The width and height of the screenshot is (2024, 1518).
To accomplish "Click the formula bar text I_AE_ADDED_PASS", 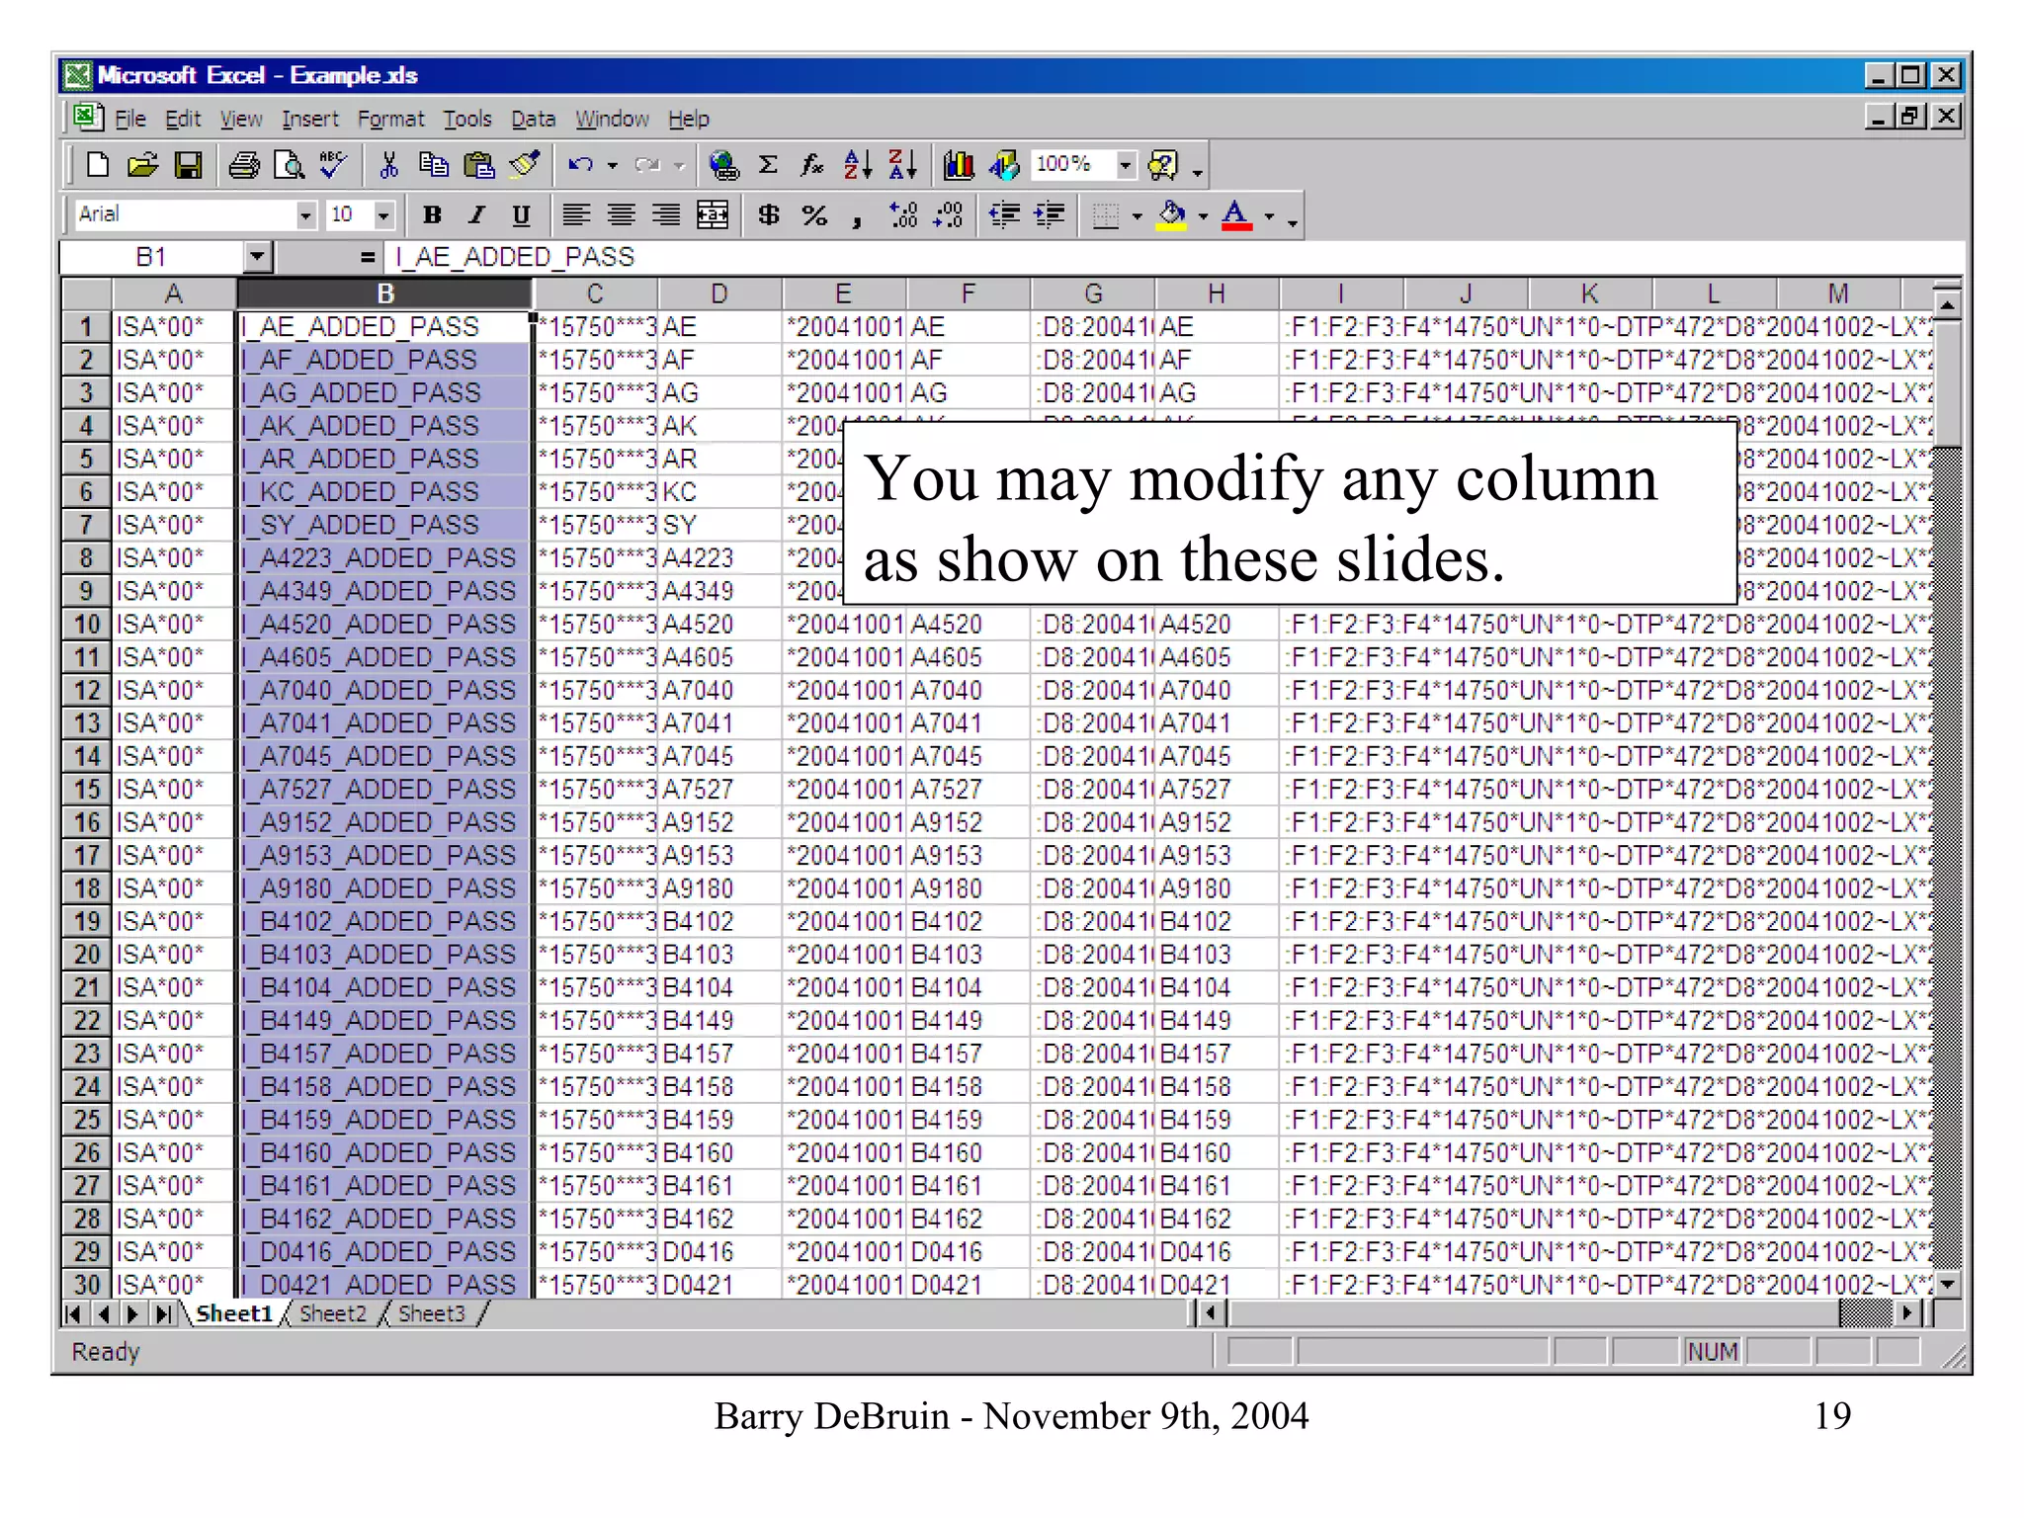I will 514,257.
